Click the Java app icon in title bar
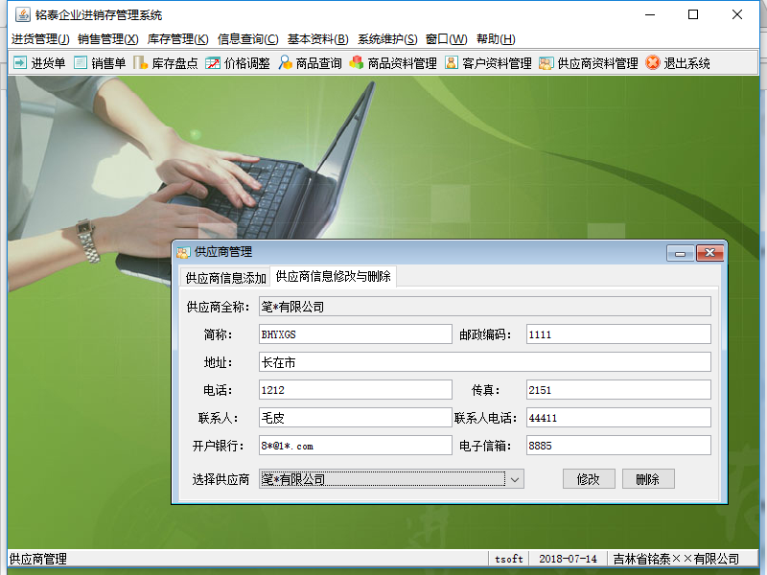The width and height of the screenshot is (767, 575). pos(22,14)
